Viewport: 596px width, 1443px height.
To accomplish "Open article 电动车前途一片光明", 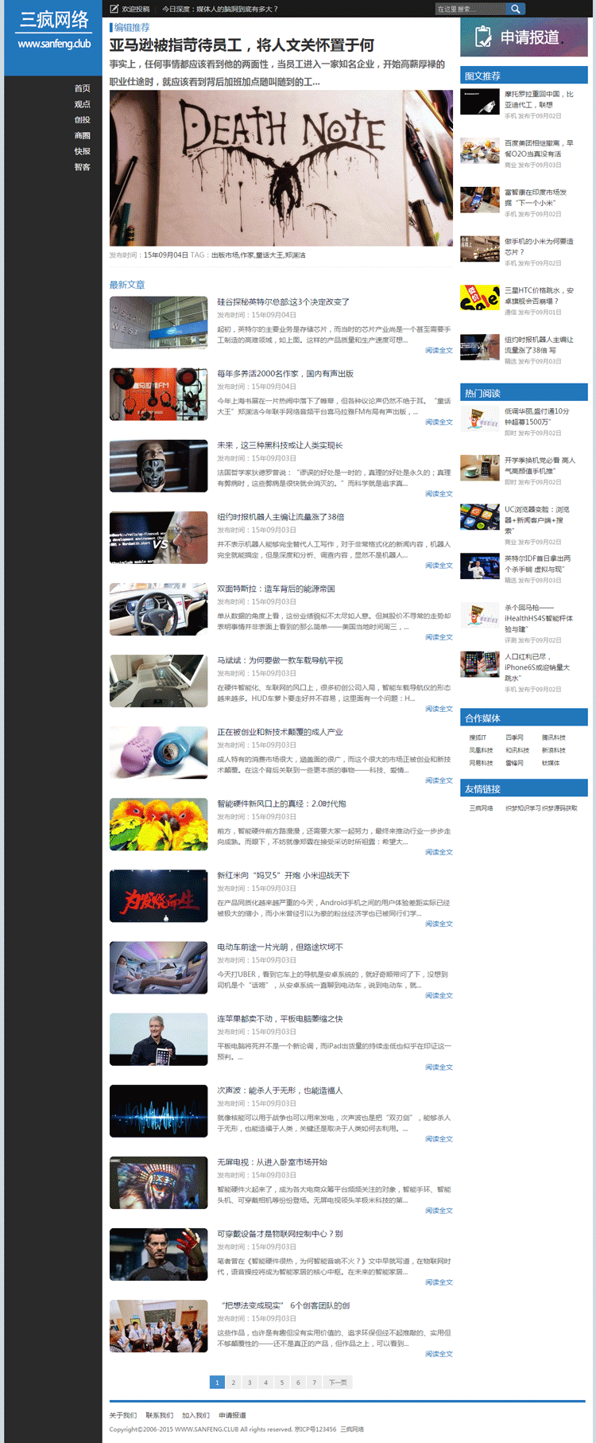I will 281,947.
